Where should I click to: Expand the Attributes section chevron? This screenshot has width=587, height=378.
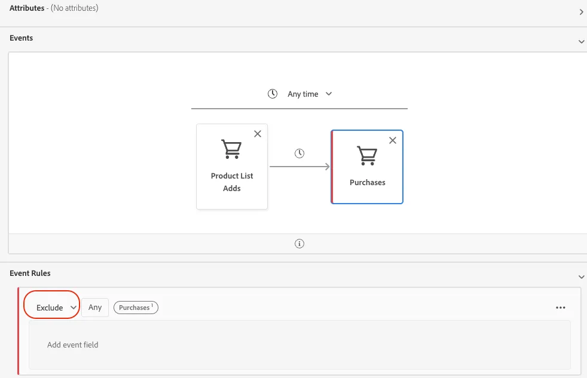pos(582,12)
